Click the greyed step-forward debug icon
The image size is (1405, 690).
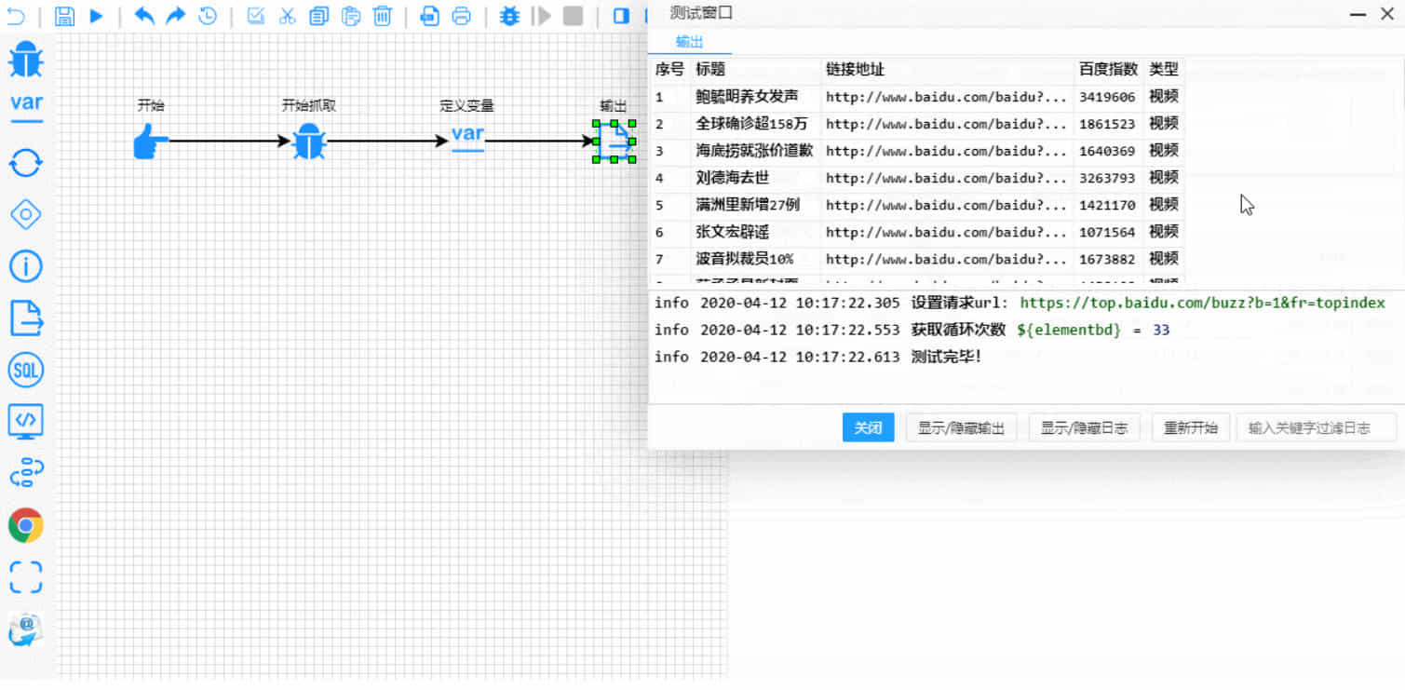(543, 16)
